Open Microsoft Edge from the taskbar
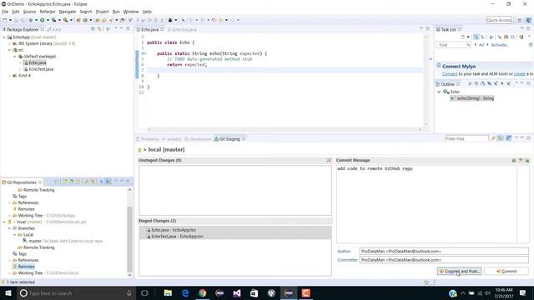The width and height of the screenshot is (534, 300). tap(185, 292)
